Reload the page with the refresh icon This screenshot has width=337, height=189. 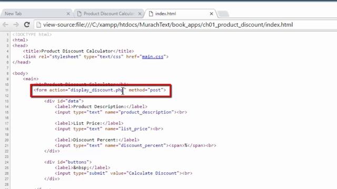(x=27, y=25)
